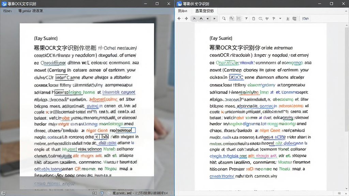Click '(Eay Suaine)' heading in right document
Image resolution: width=349 pixels, height=196 pixels.
coord(221,38)
